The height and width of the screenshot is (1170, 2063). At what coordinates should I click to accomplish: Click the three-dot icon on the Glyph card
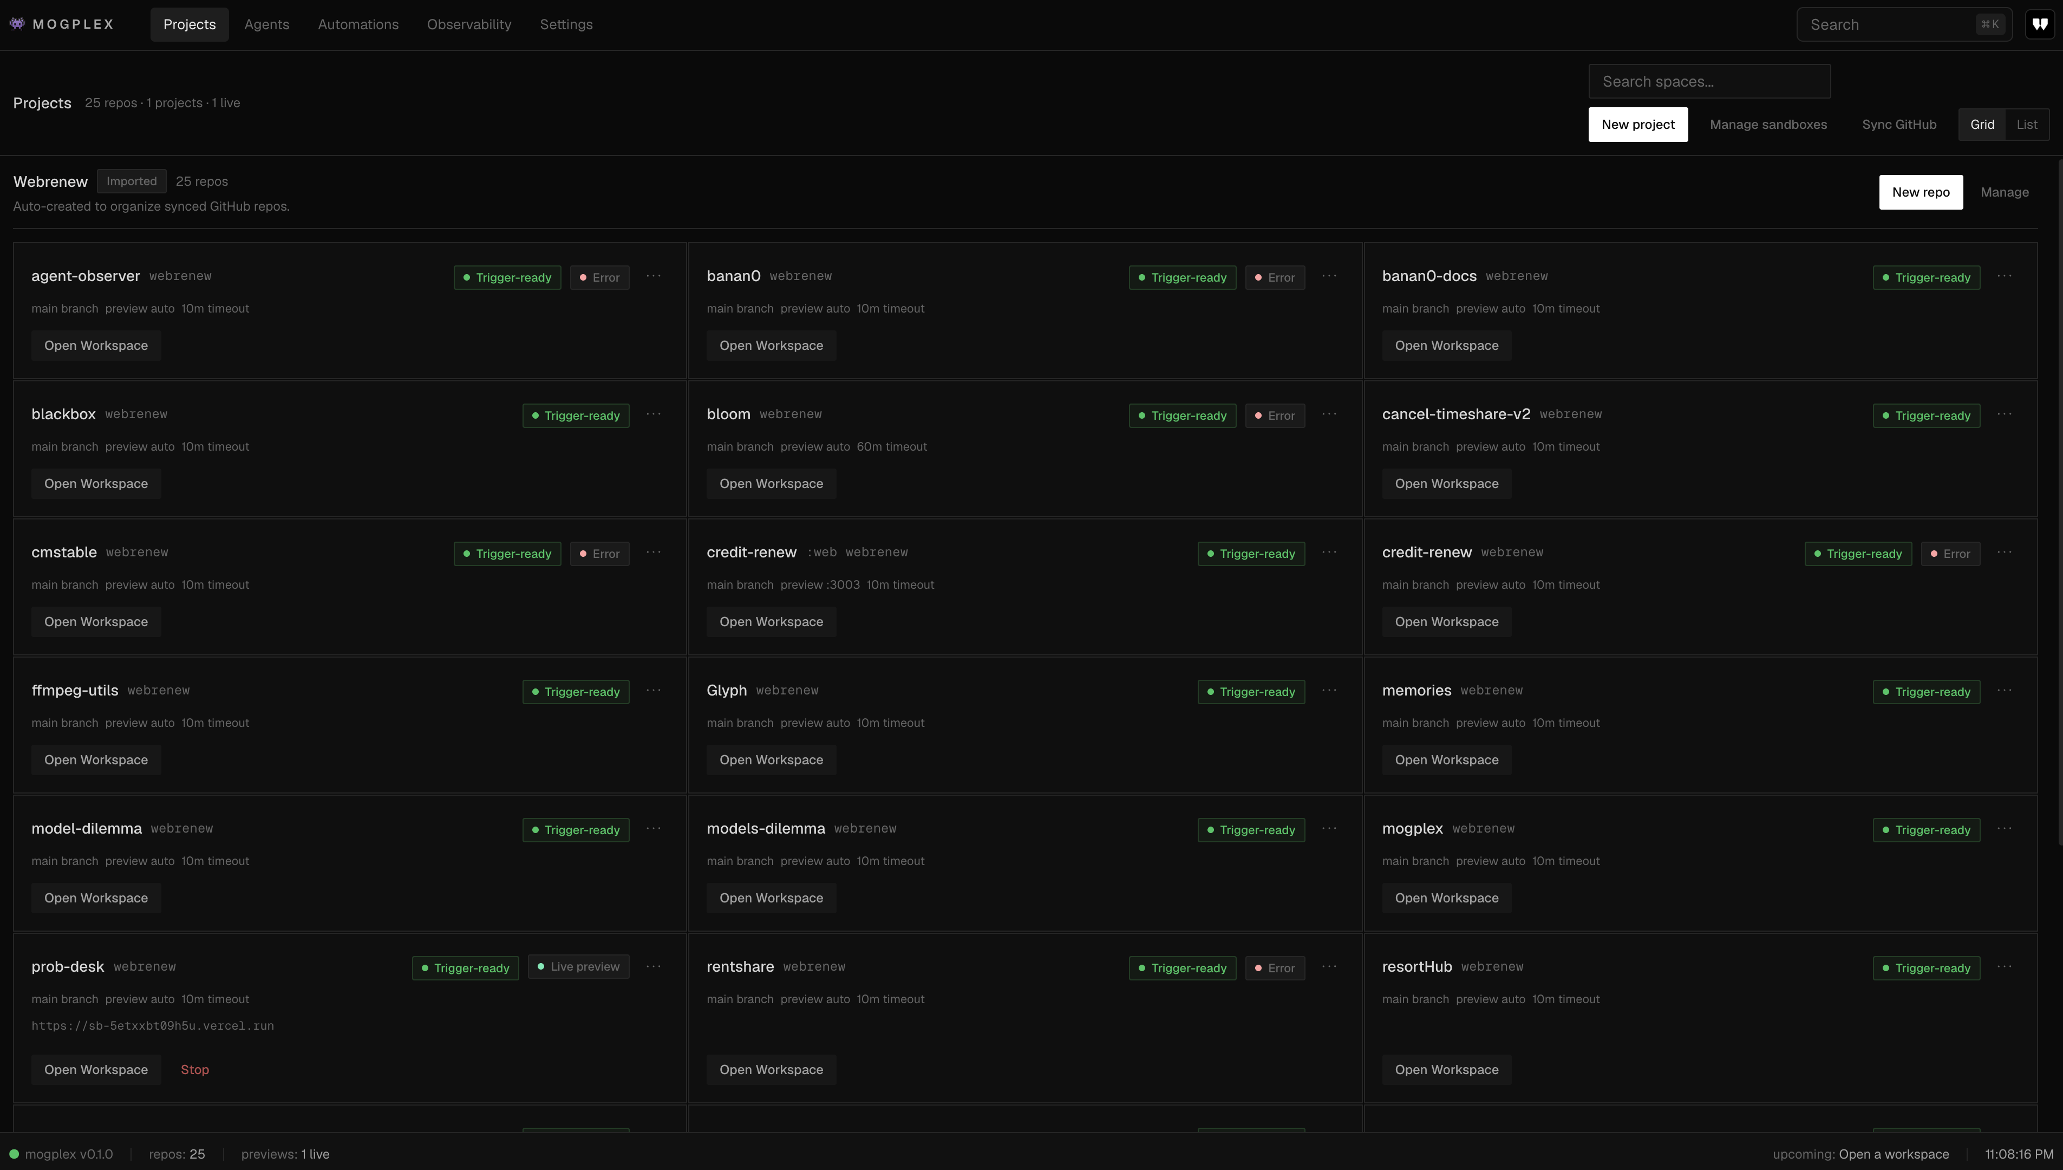coord(1329,691)
